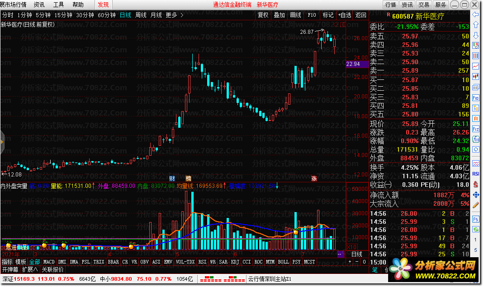Click the 涨 marker on chart
The width and height of the screenshot is (484, 287).
click(x=314, y=179)
